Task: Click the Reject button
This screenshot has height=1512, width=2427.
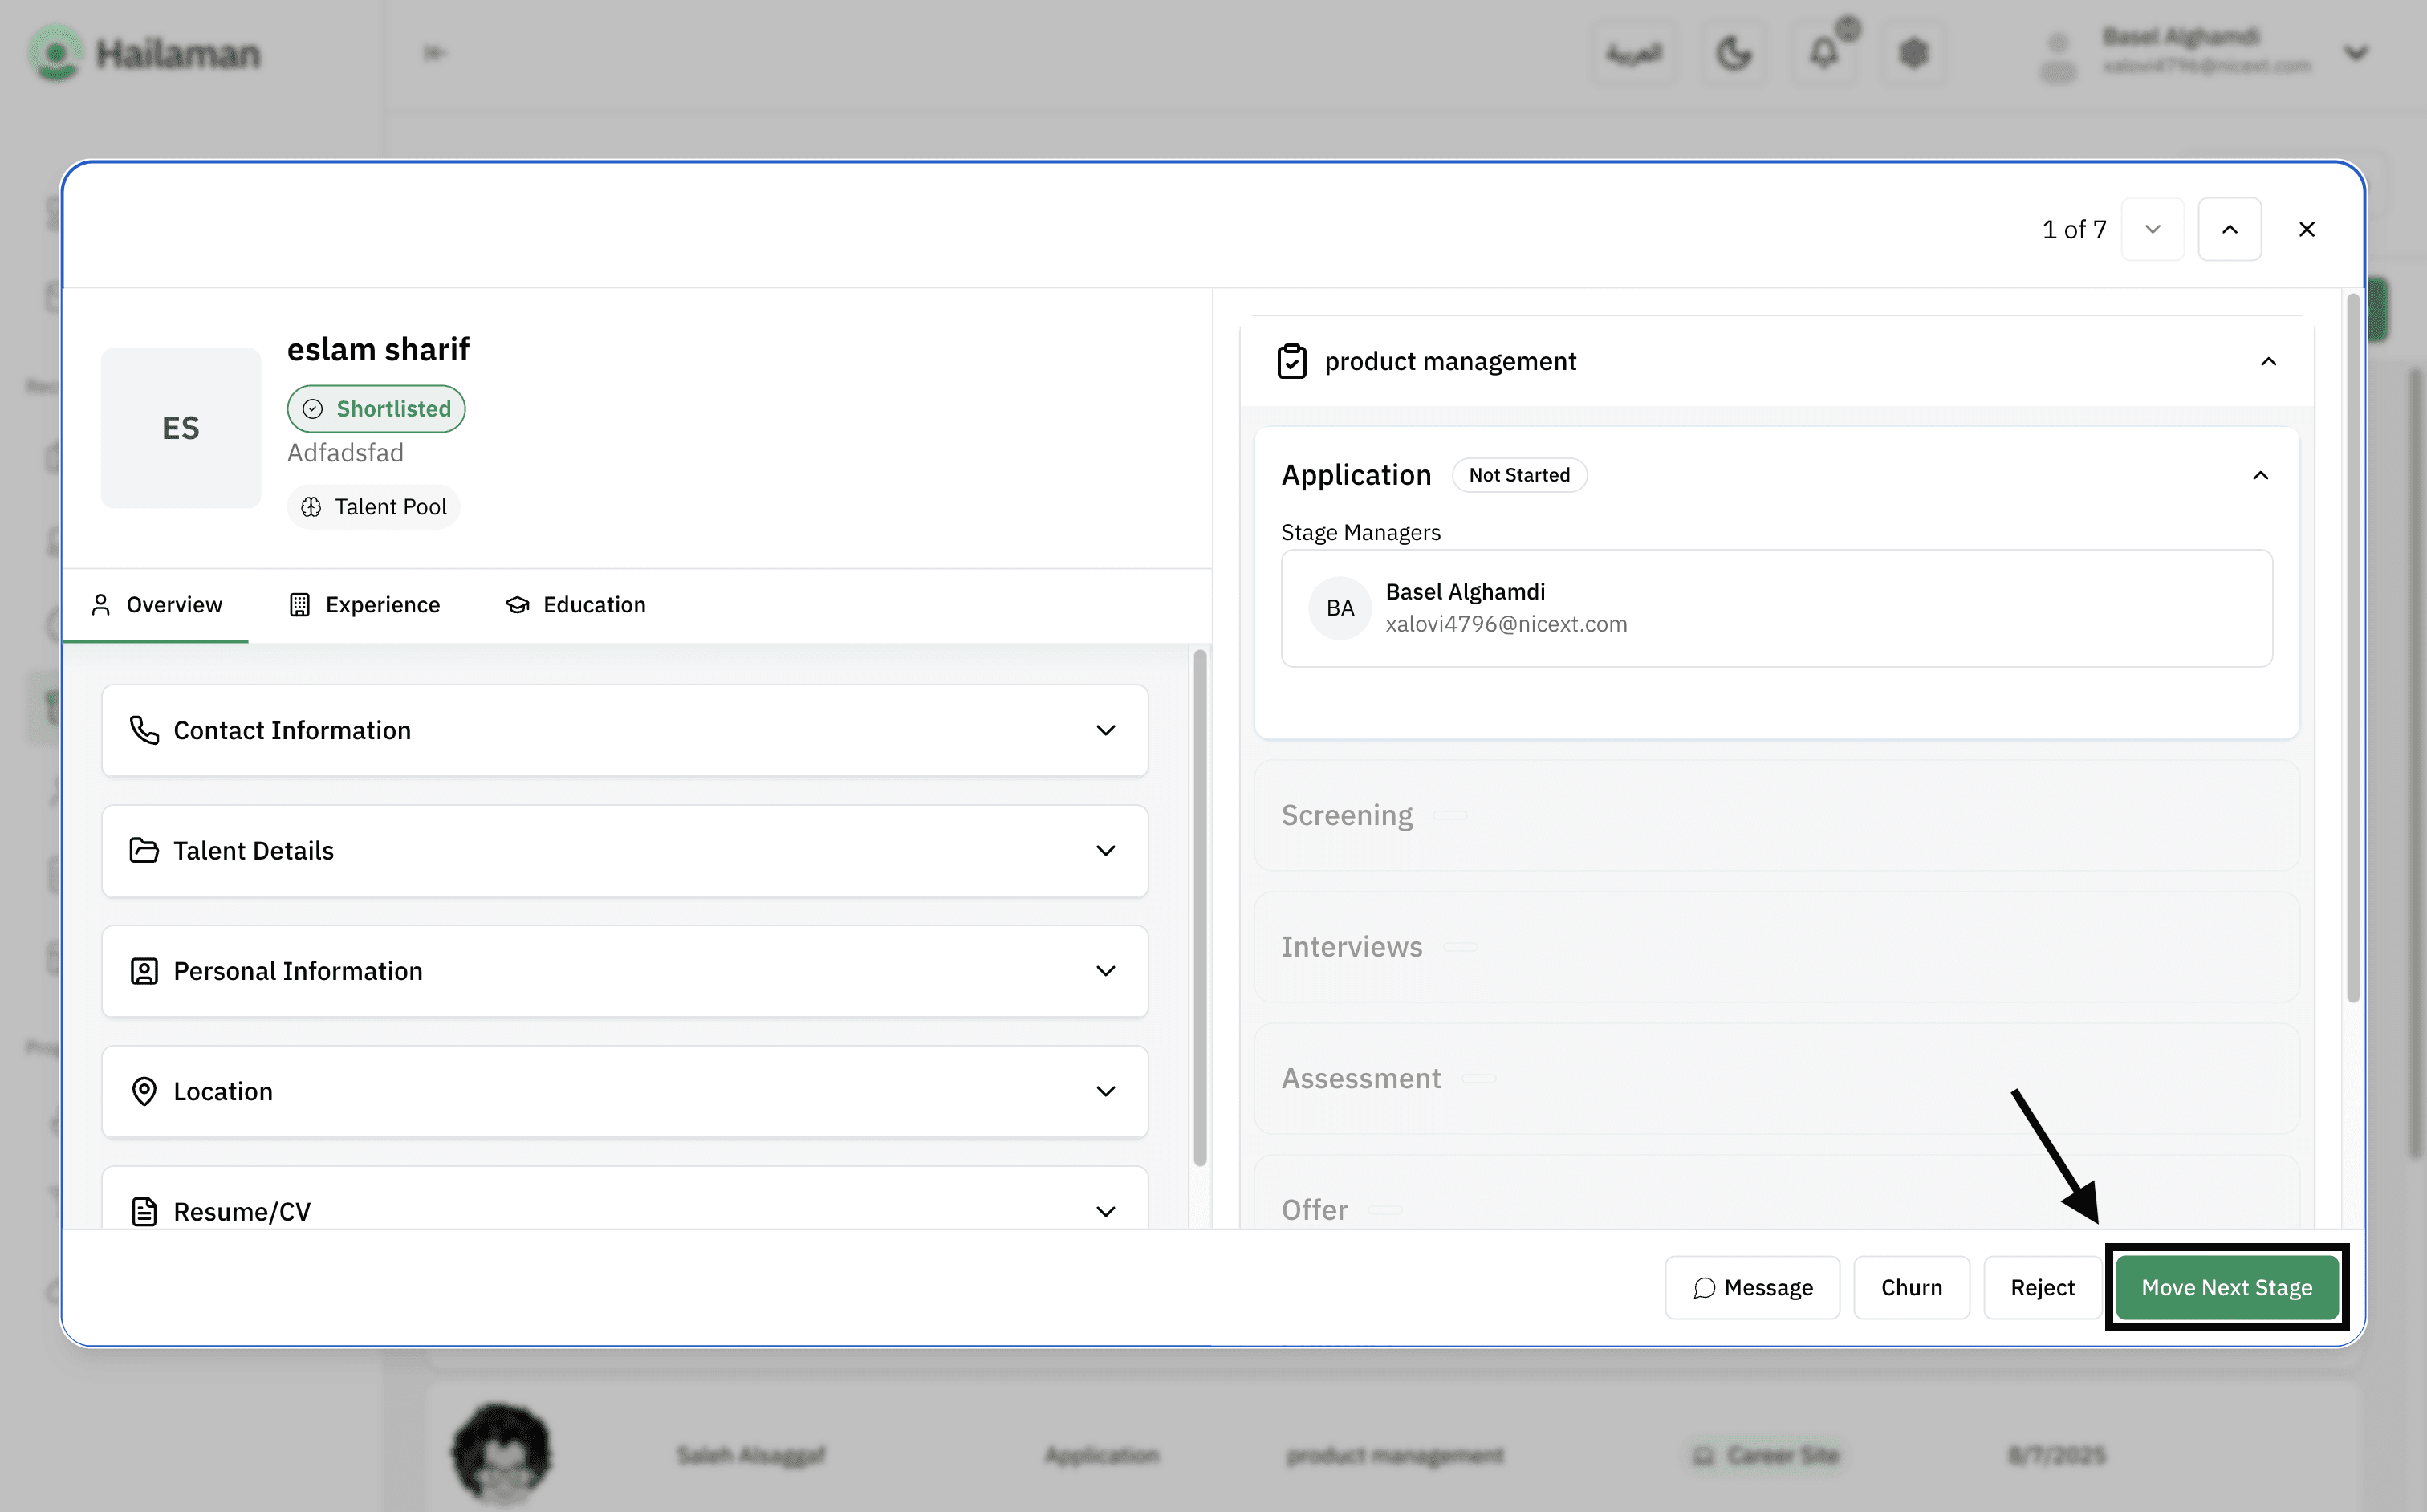Action: tap(2042, 1287)
